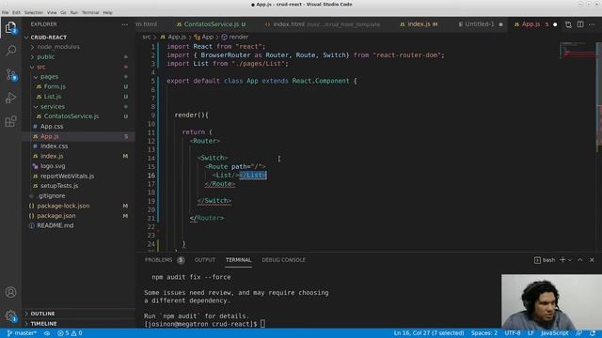The image size is (602, 338).
Task: Open the launch profile dropdown next to plus
Action: [570, 260]
